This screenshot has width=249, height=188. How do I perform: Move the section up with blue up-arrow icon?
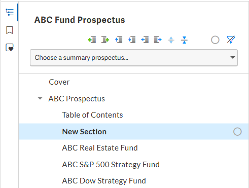(119, 40)
